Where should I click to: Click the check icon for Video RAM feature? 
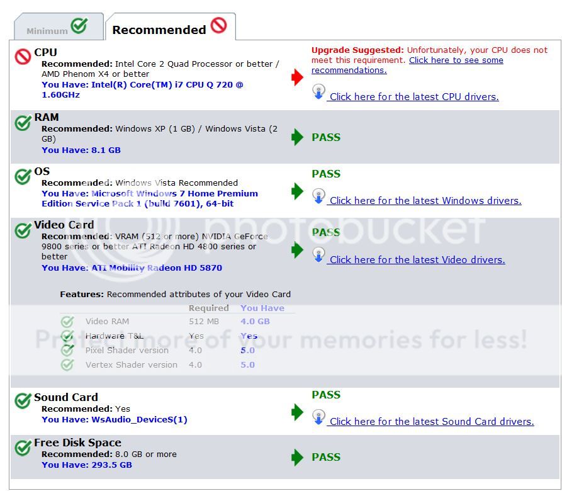[x=67, y=322]
